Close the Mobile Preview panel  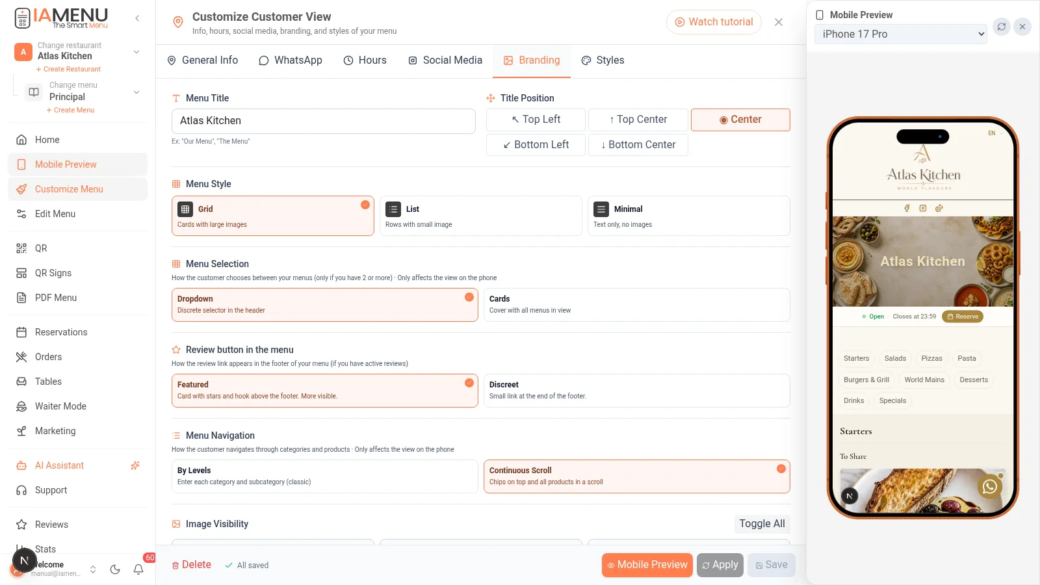[1022, 27]
